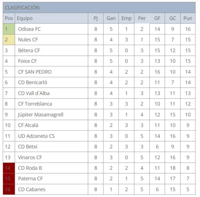Click the CLASIFICACIÓN table title
The width and height of the screenshot is (200, 197).
pyautogui.click(x=22, y=8)
